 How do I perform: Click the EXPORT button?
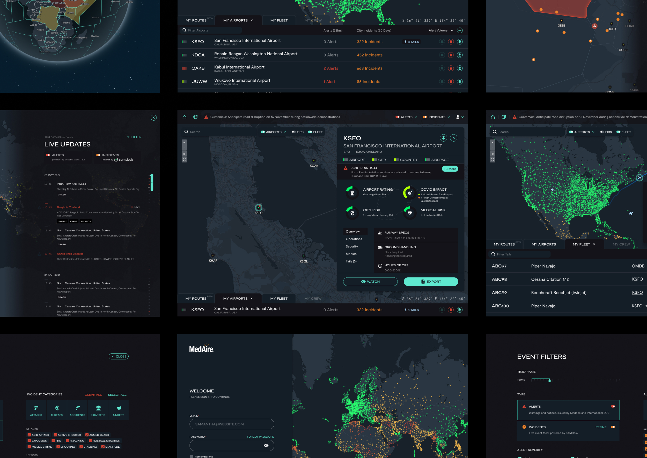tap(431, 282)
